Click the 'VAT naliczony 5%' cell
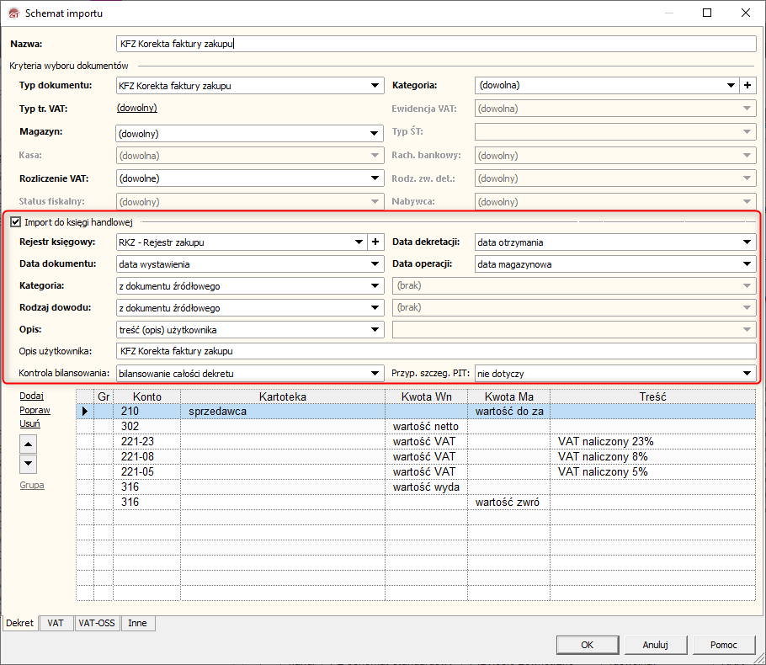This screenshot has height=665, width=766. [652, 472]
